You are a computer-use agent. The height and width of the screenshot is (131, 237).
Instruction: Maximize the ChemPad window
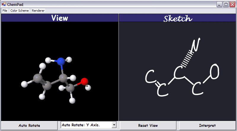[226, 4]
